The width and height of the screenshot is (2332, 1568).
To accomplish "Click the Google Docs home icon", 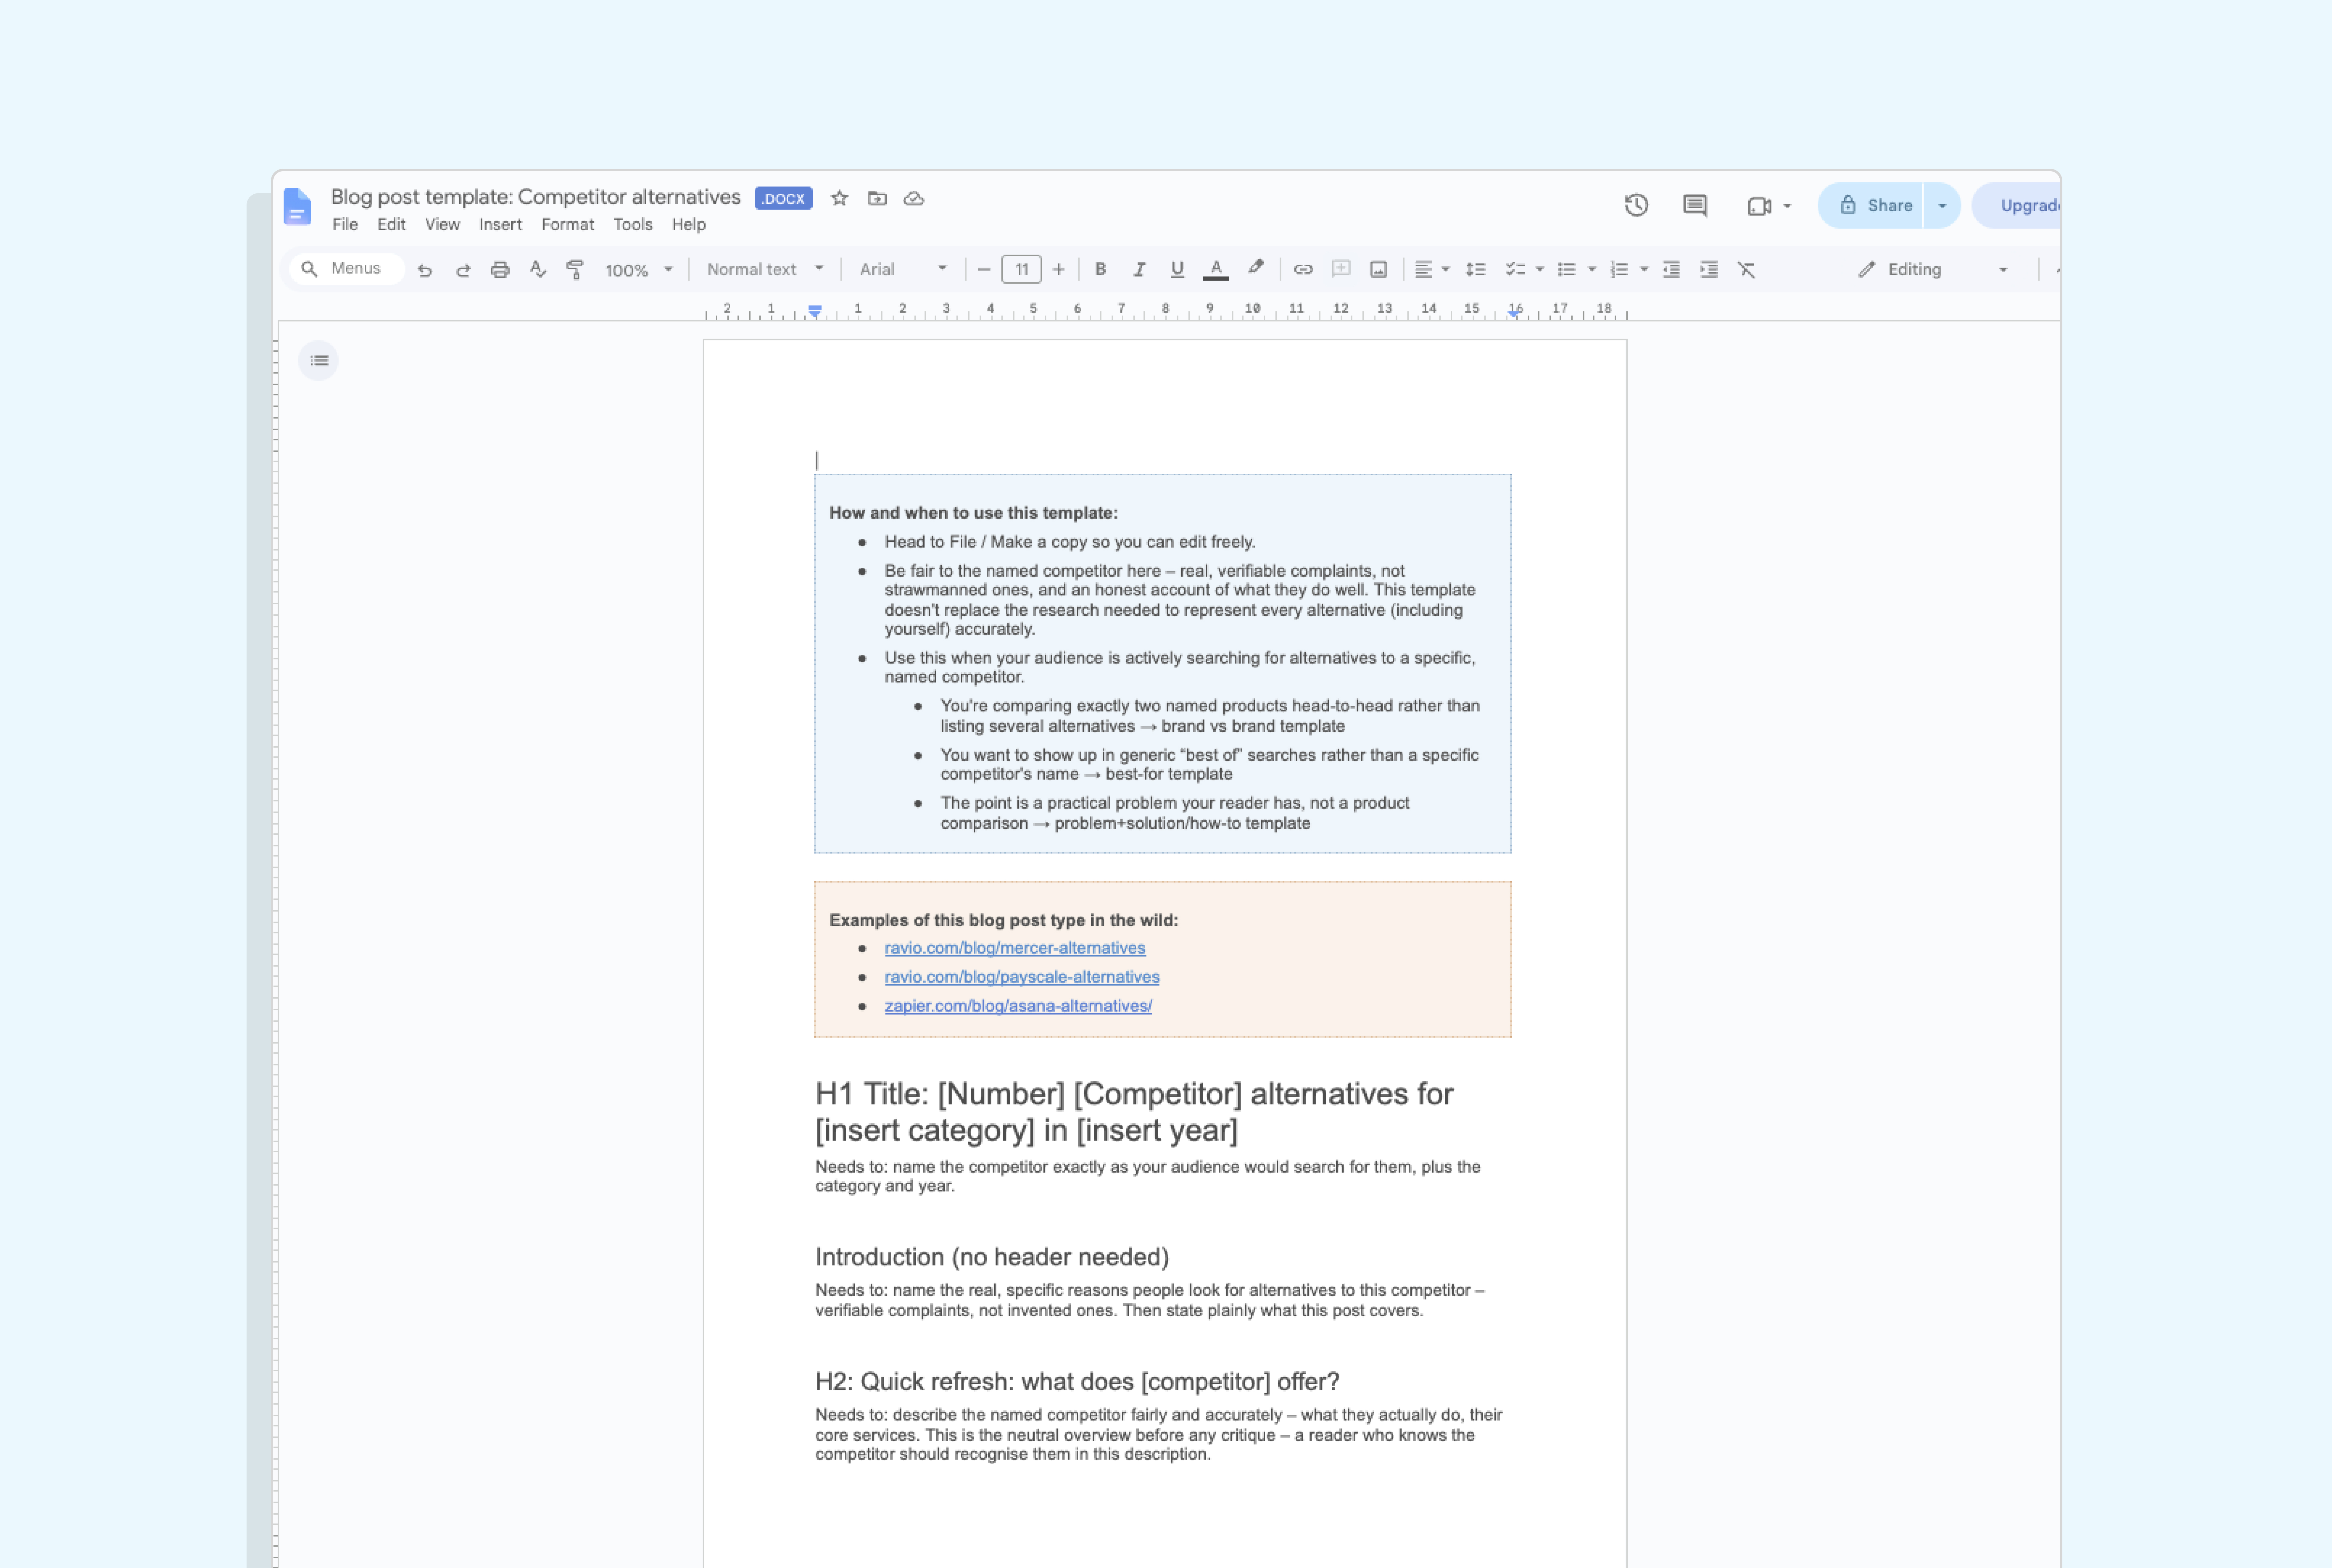I will pos(297,207).
